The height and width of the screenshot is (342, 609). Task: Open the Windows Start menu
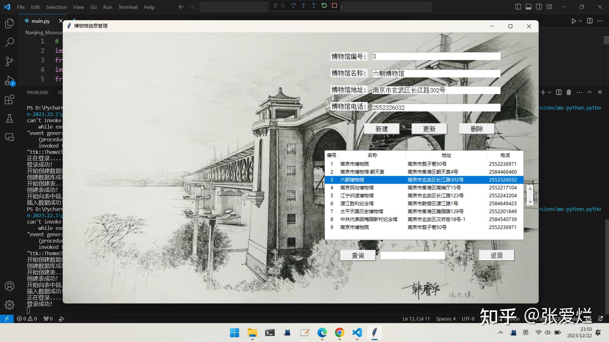pos(235,333)
